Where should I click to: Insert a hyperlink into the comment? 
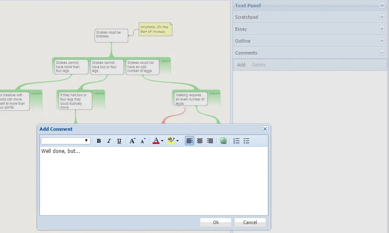click(x=223, y=141)
